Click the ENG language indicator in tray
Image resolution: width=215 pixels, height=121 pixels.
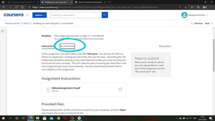pyautogui.click(x=195, y=118)
